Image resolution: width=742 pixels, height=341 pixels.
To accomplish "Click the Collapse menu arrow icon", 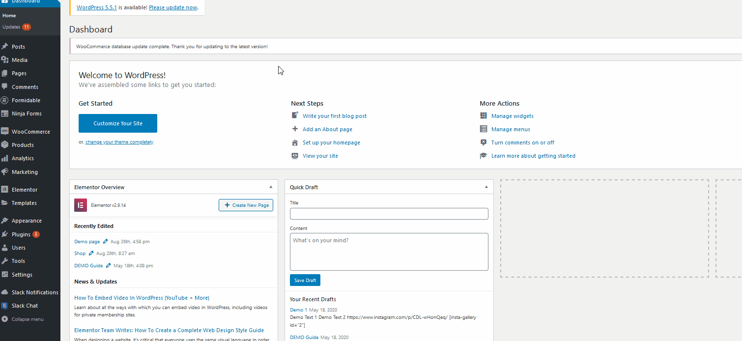I will coord(5,319).
